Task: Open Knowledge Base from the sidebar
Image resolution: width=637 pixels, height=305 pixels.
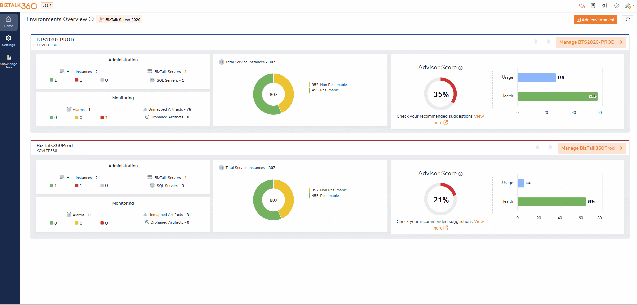Action: pos(9,61)
